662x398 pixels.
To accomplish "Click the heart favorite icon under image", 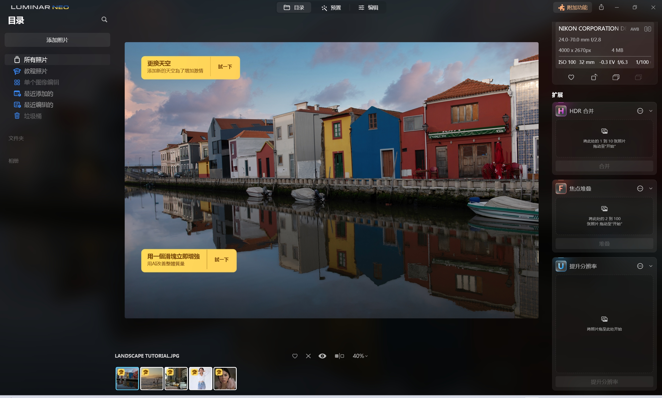I will (x=295, y=356).
